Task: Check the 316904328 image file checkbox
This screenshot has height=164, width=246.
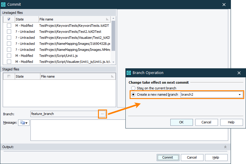Action: 9,44
